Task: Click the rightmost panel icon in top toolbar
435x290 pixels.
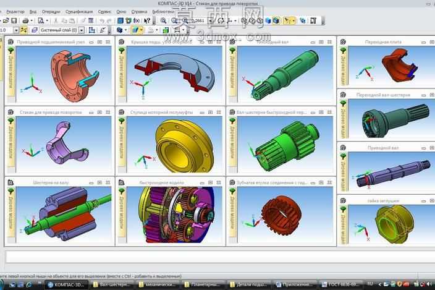Action: pyautogui.click(x=313, y=20)
